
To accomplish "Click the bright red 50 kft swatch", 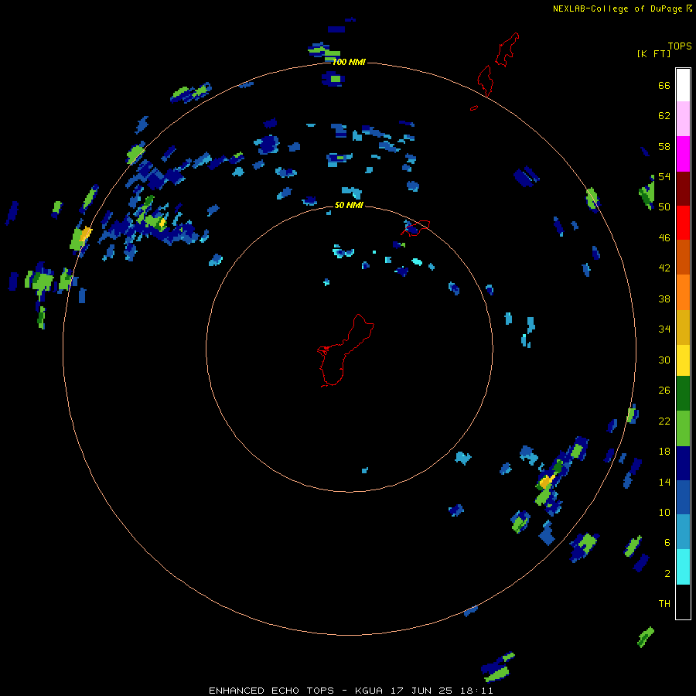I will coord(683,223).
